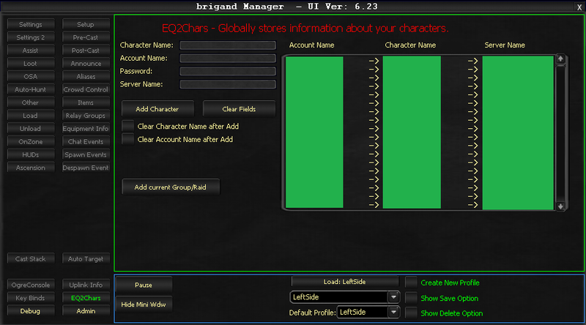The image size is (586, 325).
Task: Switch to Auto-Hunt tab
Action: coord(31,89)
